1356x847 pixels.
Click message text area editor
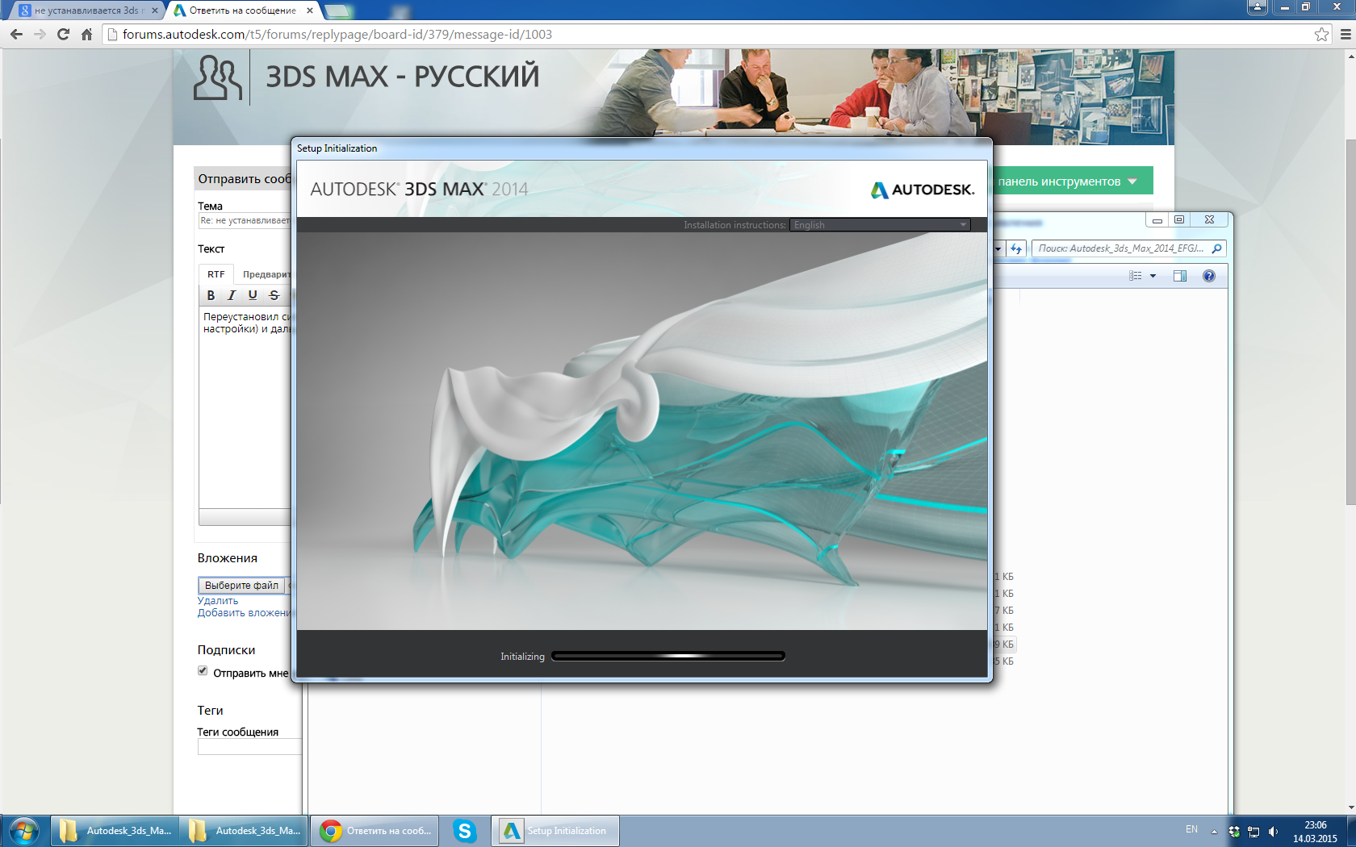click(245, 407)
